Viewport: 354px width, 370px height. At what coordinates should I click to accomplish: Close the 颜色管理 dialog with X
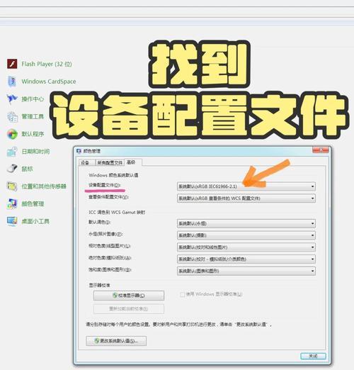321,150
